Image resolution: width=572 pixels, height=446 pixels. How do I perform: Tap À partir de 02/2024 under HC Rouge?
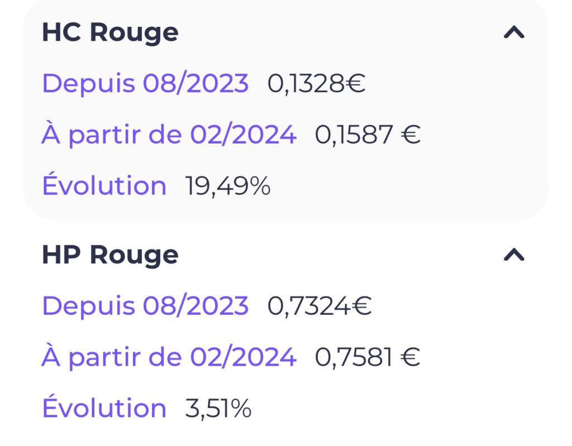[169, 135]
